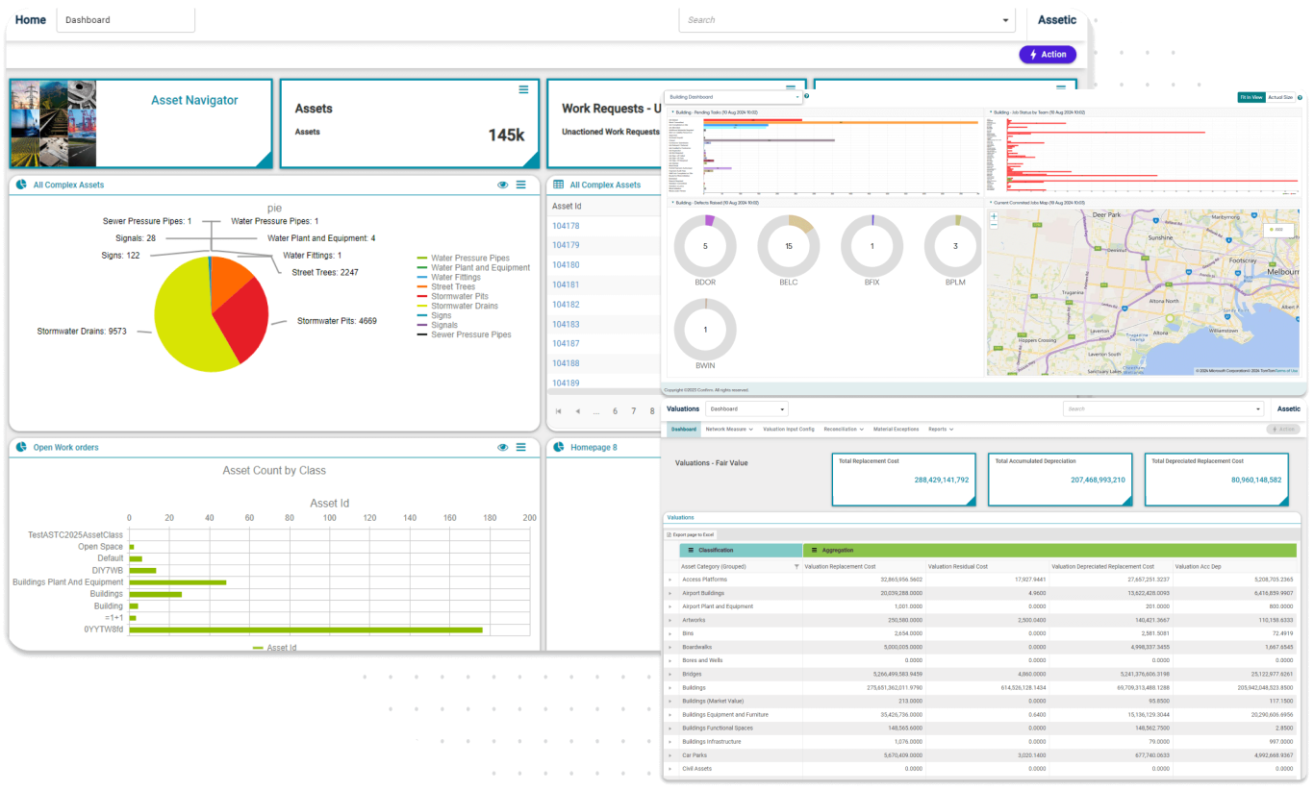Image resolution: width=1314 pixels, height=790 pixels.
Task: Click the hamburger menu icon on the Assets card
Action: click(x=523, y=88)
